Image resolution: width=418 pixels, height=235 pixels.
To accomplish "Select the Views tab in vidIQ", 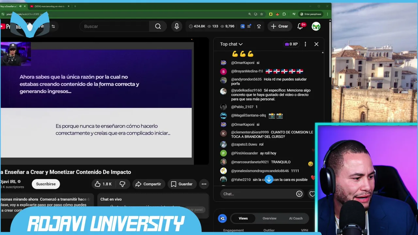I will pos(243,218).
